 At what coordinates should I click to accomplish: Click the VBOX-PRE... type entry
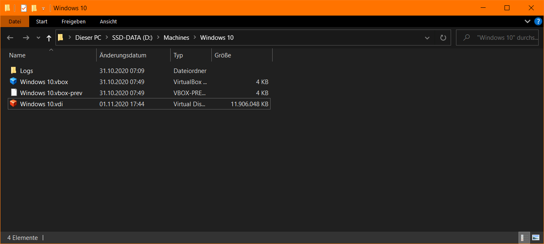tap(190, 93)
